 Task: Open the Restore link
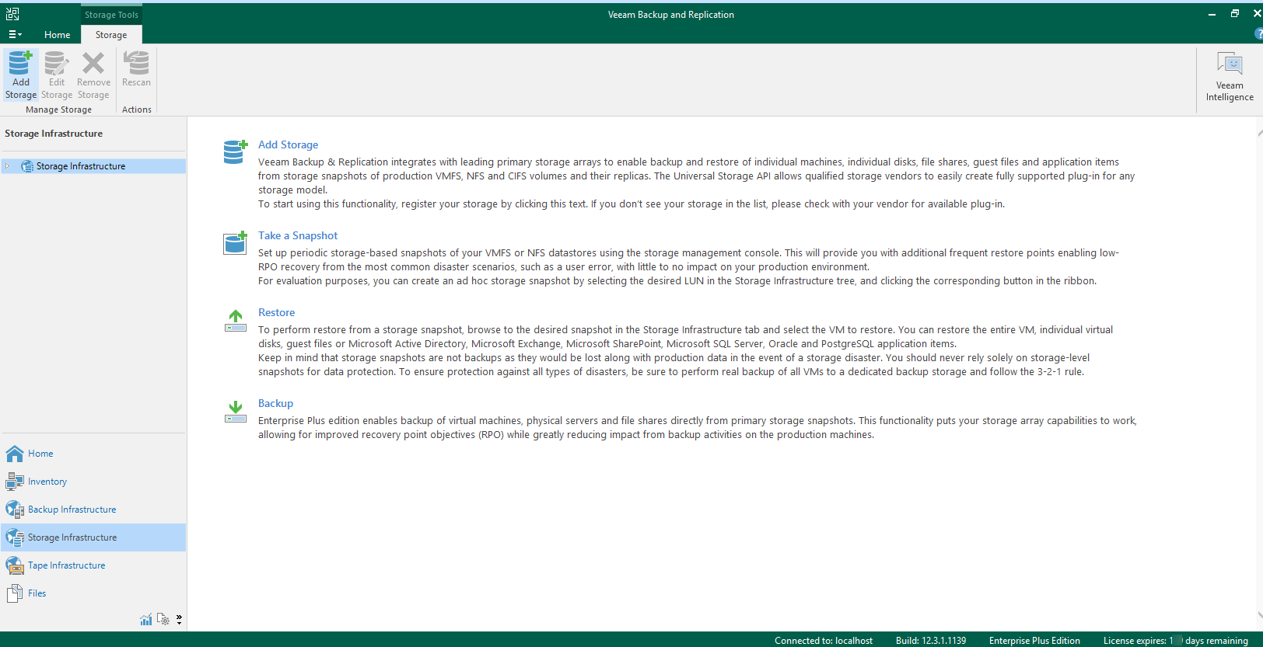click(276, 312)
